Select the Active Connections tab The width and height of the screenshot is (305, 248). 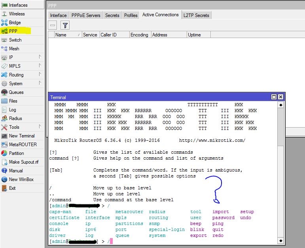point(161,15)
